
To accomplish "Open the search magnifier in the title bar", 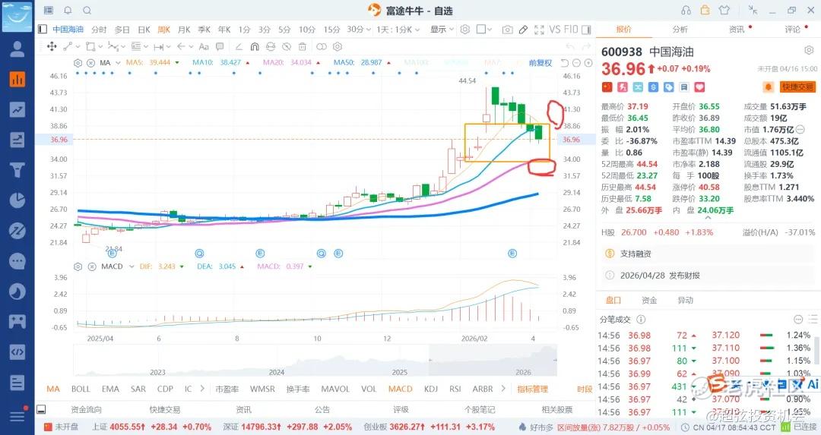I will click(x=87, y=10).
